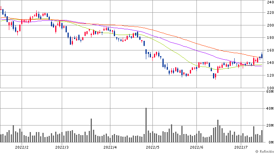Click the 20M volume axis label
This screenshot has width=274, height=154.
point(270,126)
